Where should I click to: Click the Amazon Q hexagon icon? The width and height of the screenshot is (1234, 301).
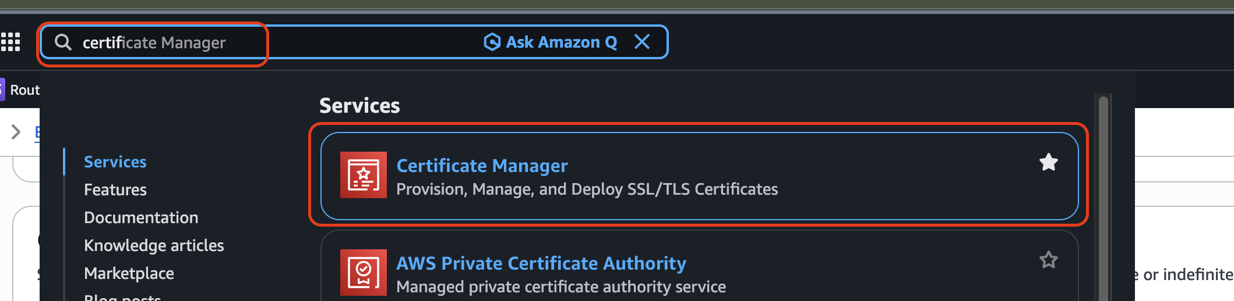(x=492, y=42)
